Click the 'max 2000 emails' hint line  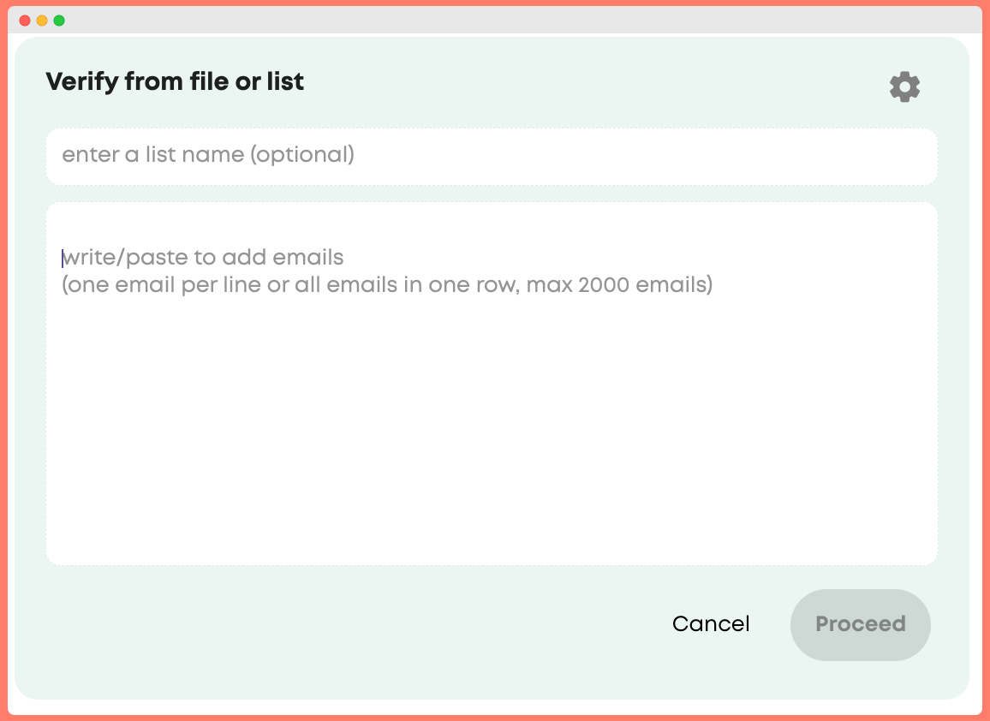click(x=387, y=285)
